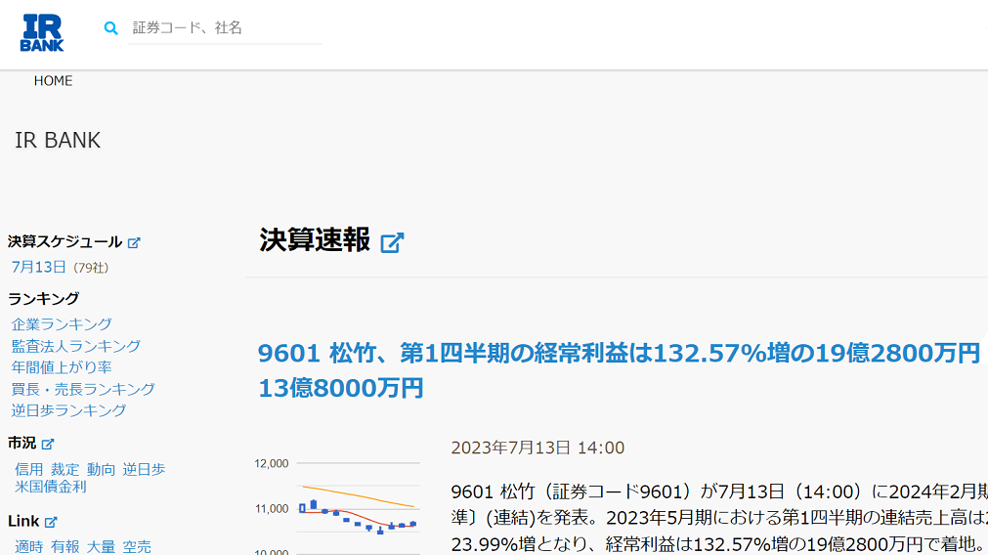
Task: Type in the 証券コード、社名 search field
Action: coord(225,28)
